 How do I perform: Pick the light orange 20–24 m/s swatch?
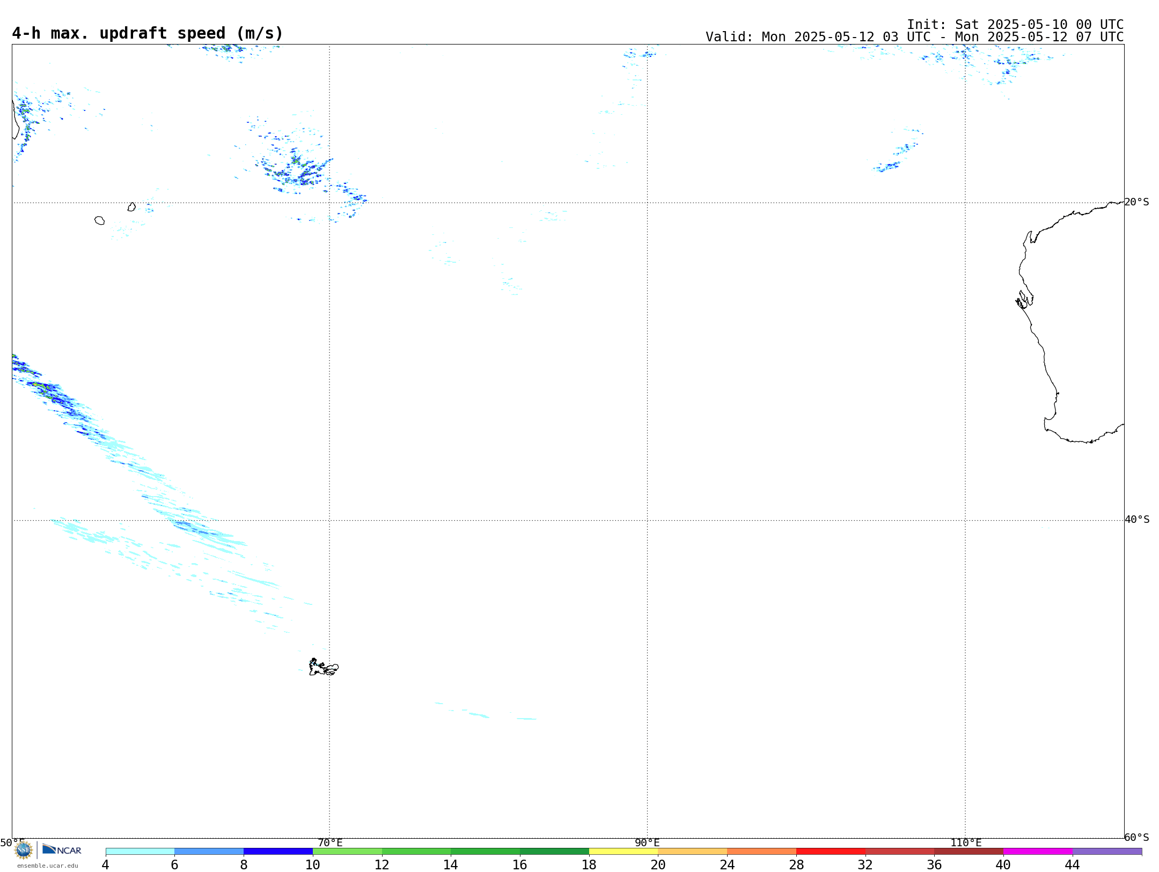click(x=693, y=851)
